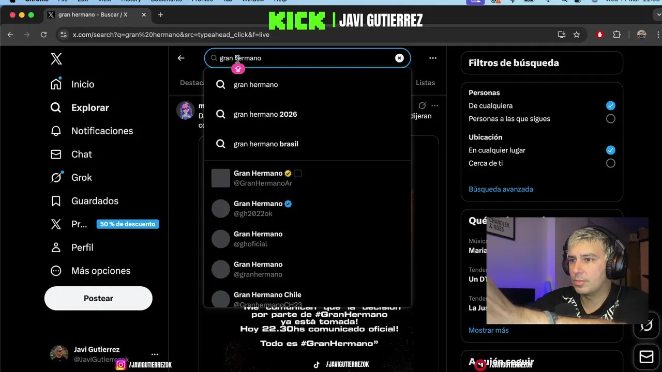
Task: Click the Más opciones circle icon
Action: point(56,271)
